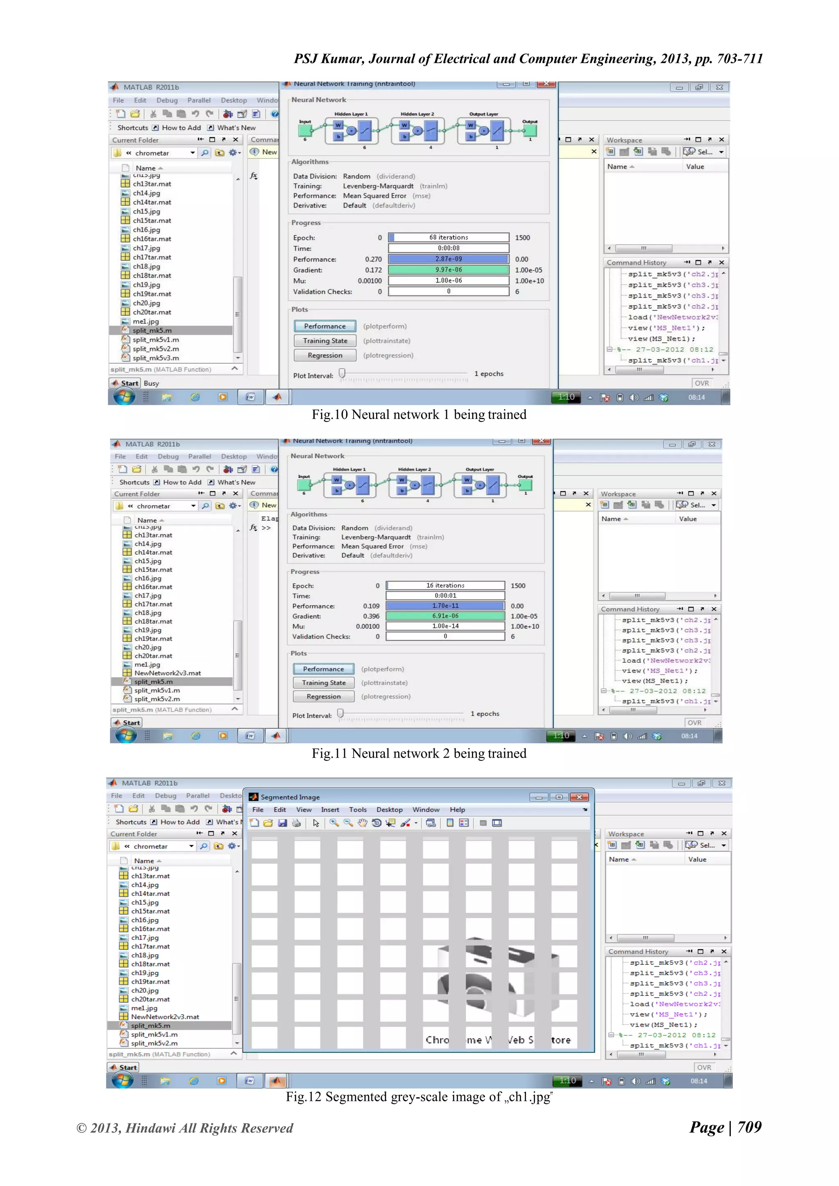The image size is (839, 1186).
Task: Click Hide Plot Tools icon in Segmented Image
Action: click(x=483, y=823)
